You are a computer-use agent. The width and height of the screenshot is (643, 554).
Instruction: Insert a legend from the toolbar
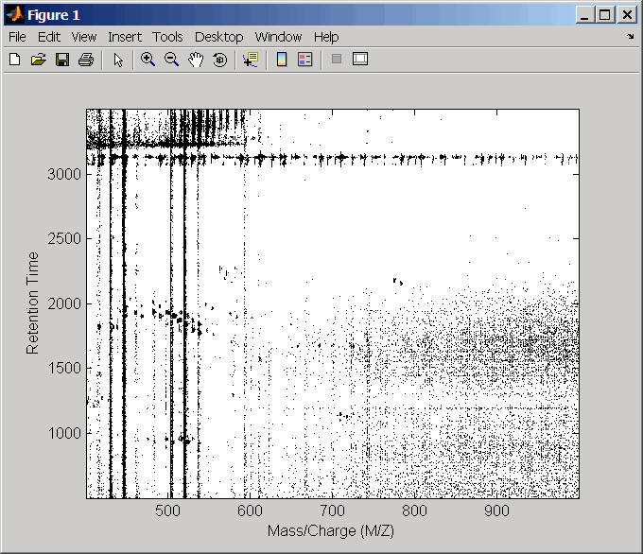click(x=304, y=60)
